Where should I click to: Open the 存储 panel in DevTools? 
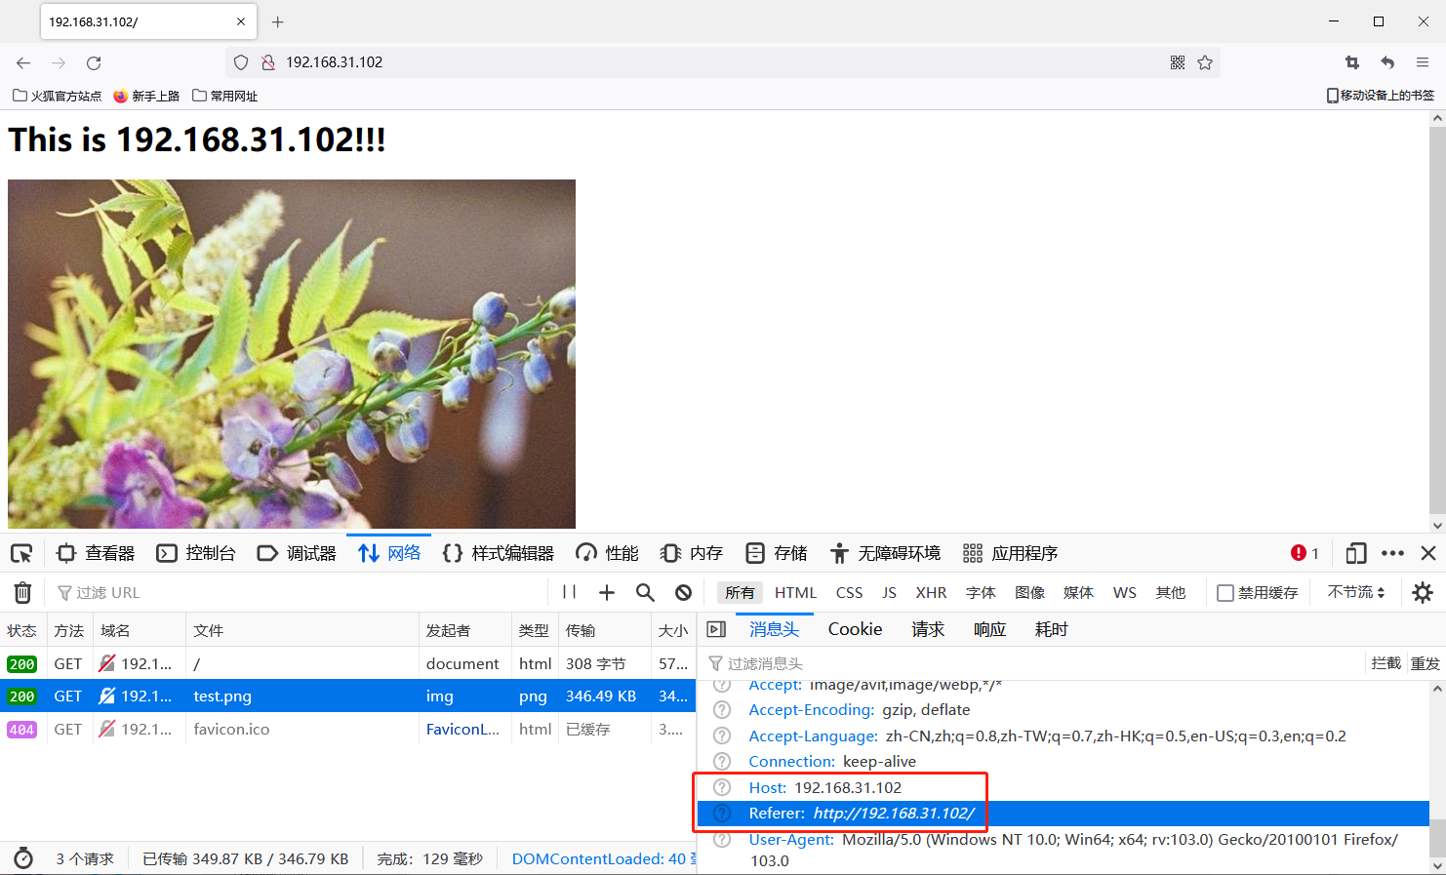[776, 553]
